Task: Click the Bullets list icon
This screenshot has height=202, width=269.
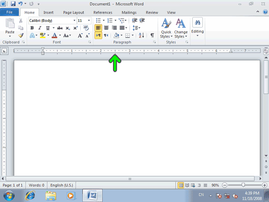Action: pyautogui.click(x=98, y=21)
